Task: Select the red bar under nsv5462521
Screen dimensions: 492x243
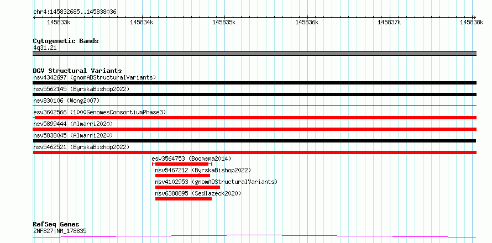Action: pyautogui.click(x=254, y=152)
